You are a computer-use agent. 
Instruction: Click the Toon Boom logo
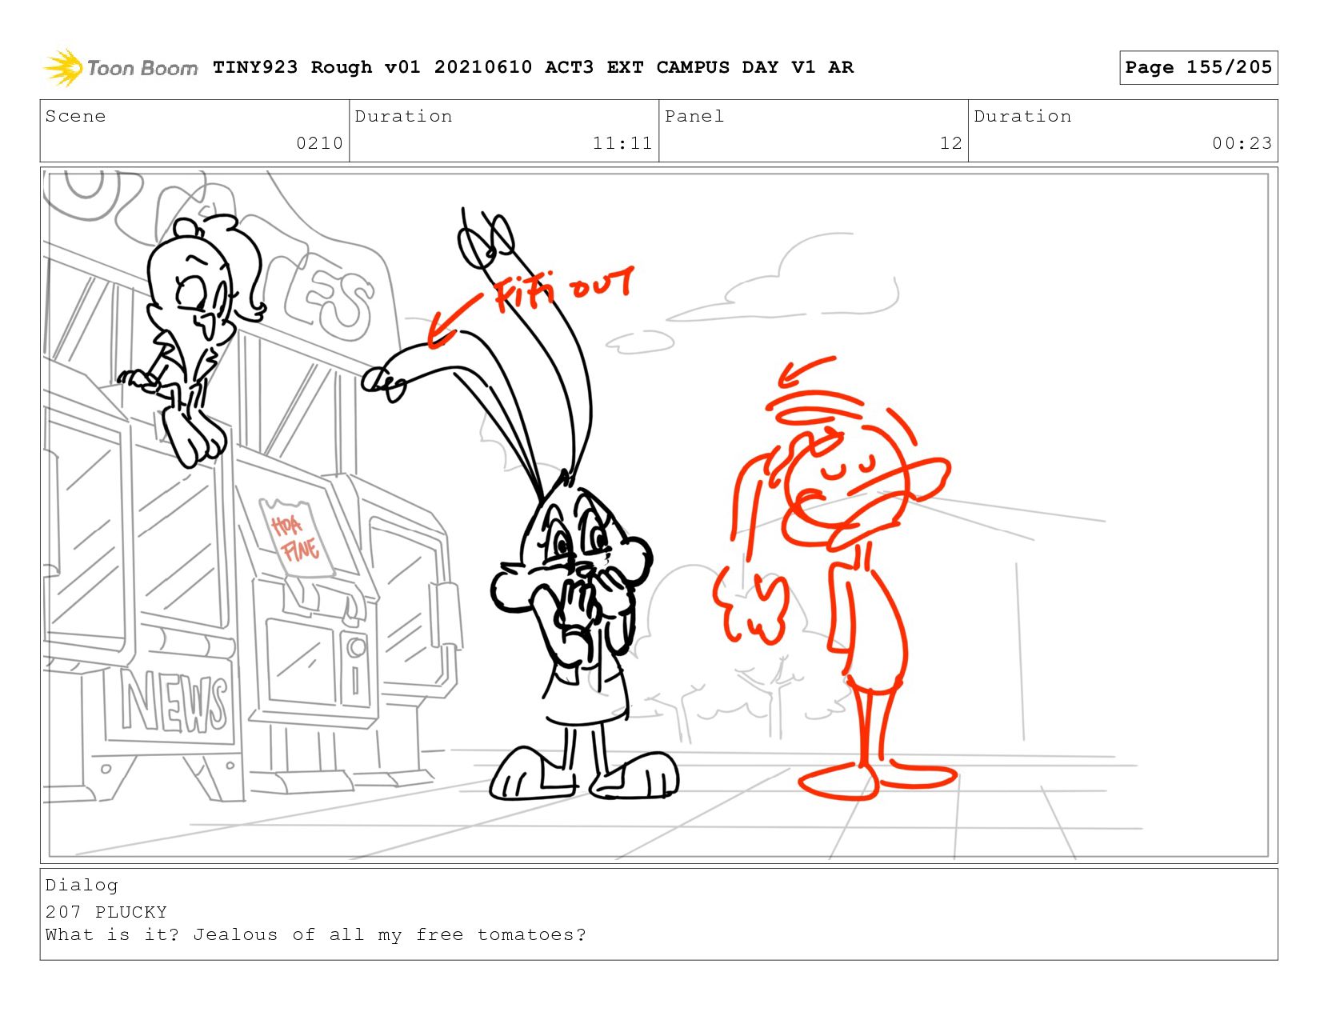tap(120, 68)
